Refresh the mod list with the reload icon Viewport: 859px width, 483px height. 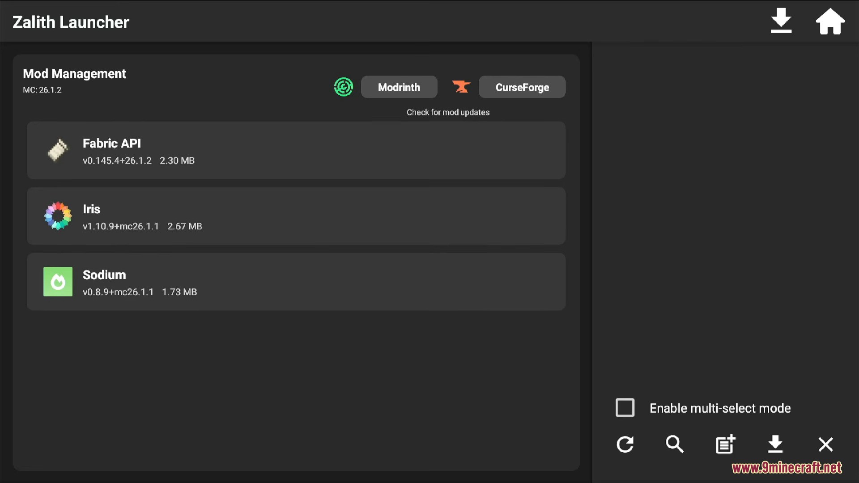click(x=625, y=444)
